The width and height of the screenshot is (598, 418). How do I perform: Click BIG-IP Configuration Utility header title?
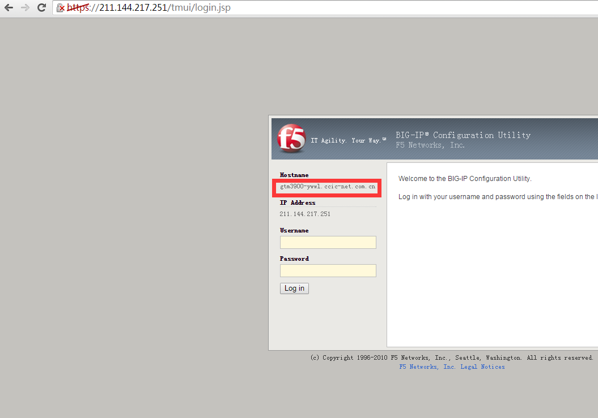pyautogui.click(x=463, y=135)
